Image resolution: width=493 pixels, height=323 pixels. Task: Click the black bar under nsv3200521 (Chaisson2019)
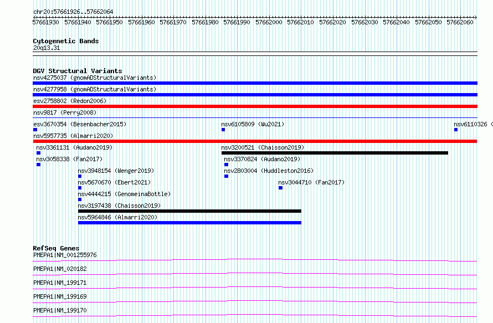pos(335,153)
